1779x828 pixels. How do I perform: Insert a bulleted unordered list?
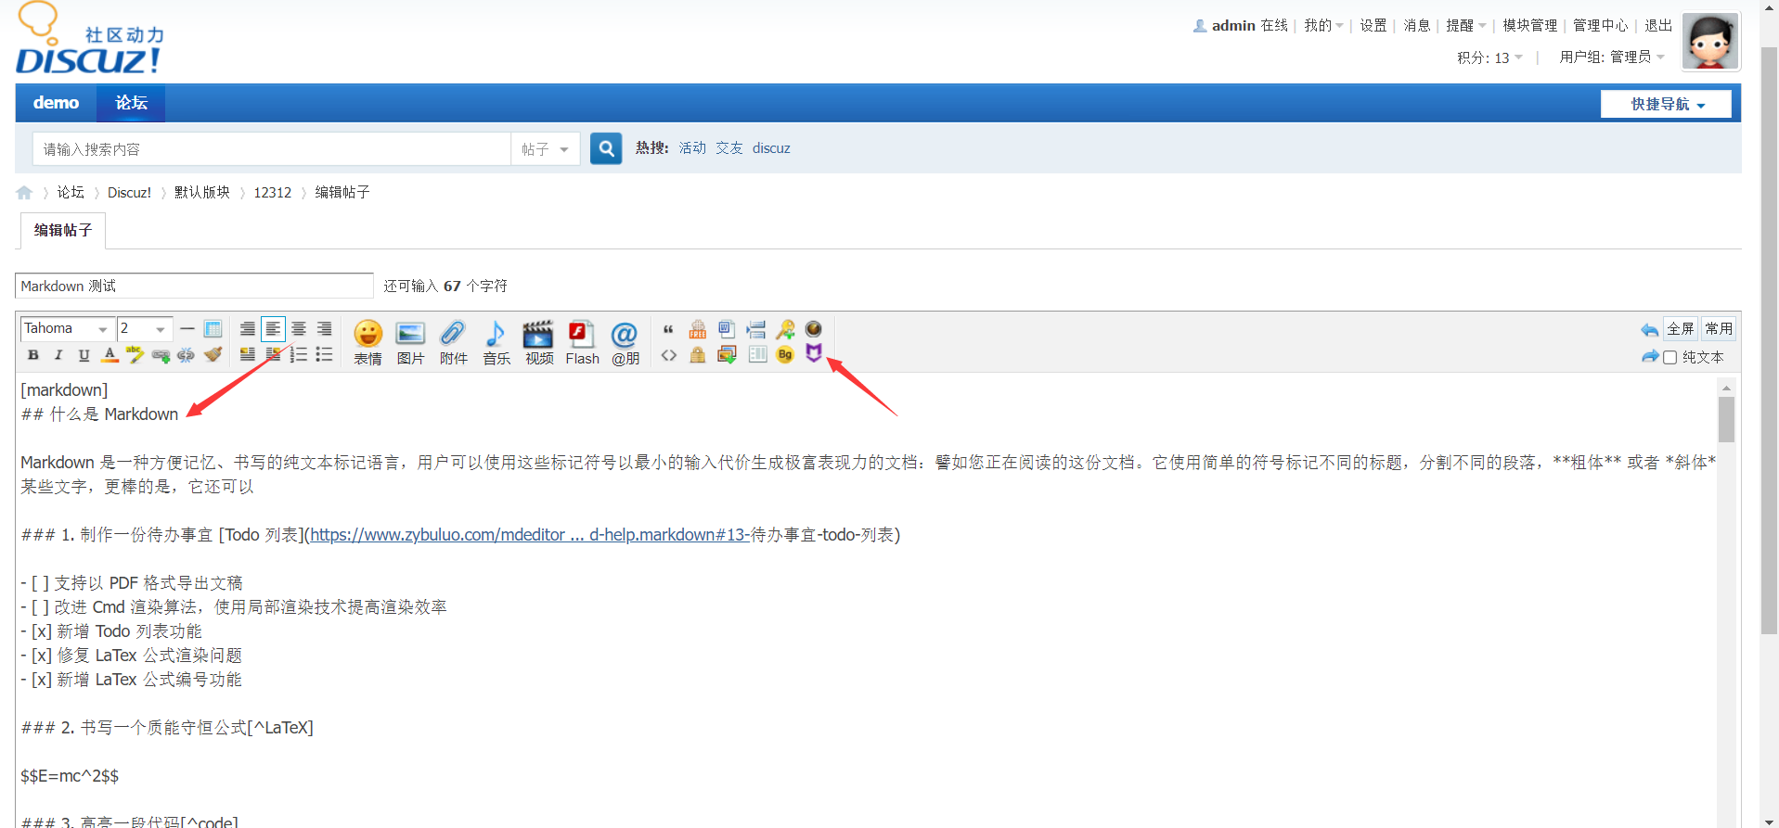coord(324,354)
